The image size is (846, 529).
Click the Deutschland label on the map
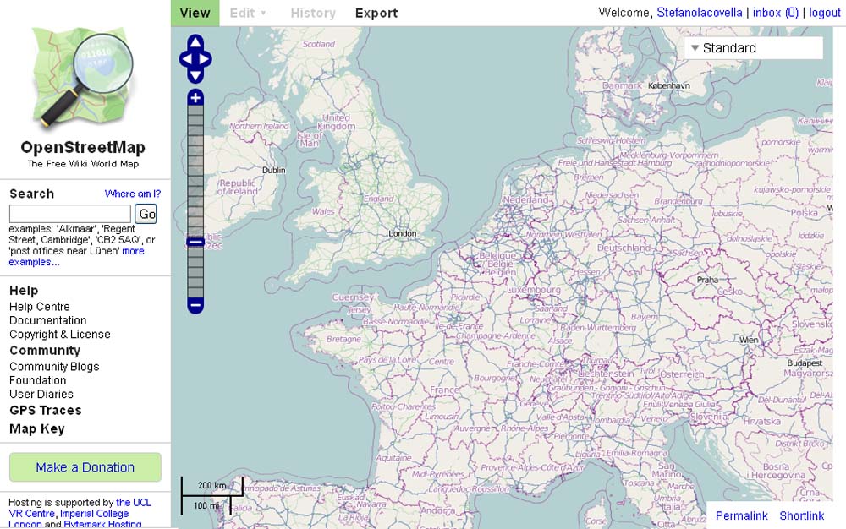[x=624, y=248]
